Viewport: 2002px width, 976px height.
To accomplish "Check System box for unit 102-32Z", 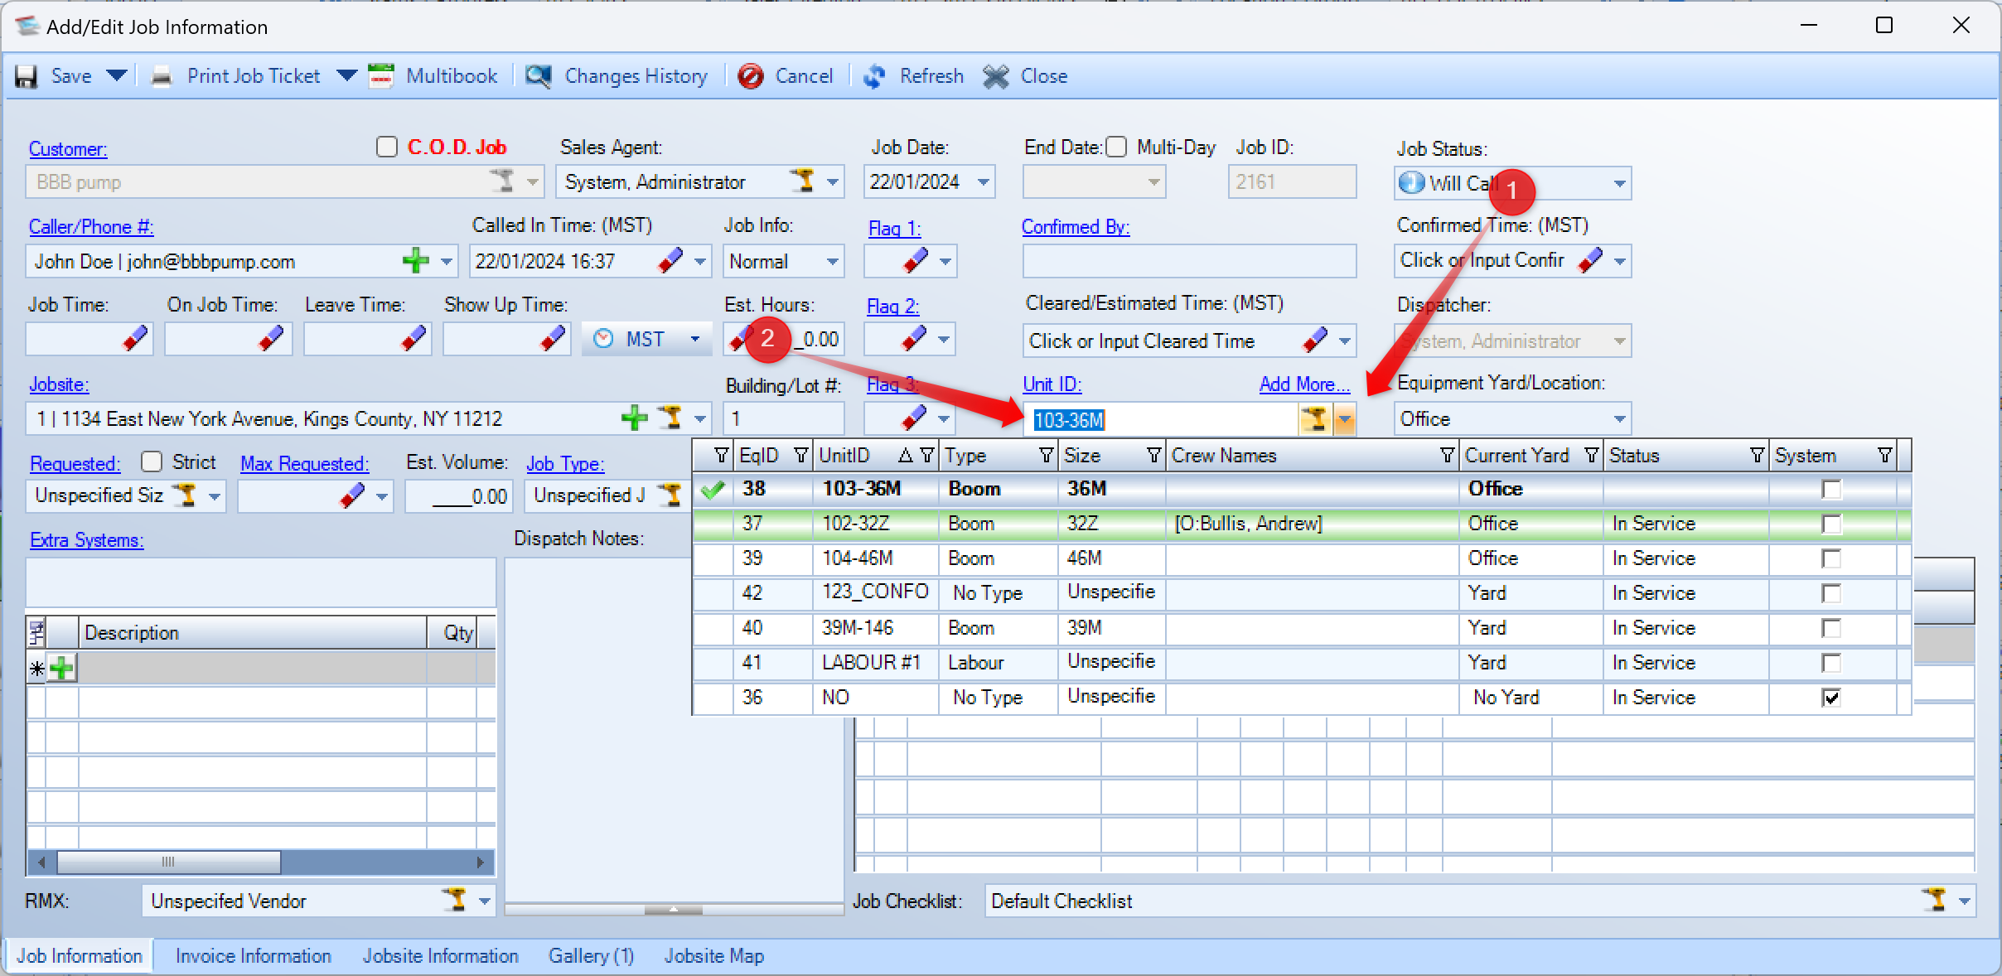I will 1831,524.
